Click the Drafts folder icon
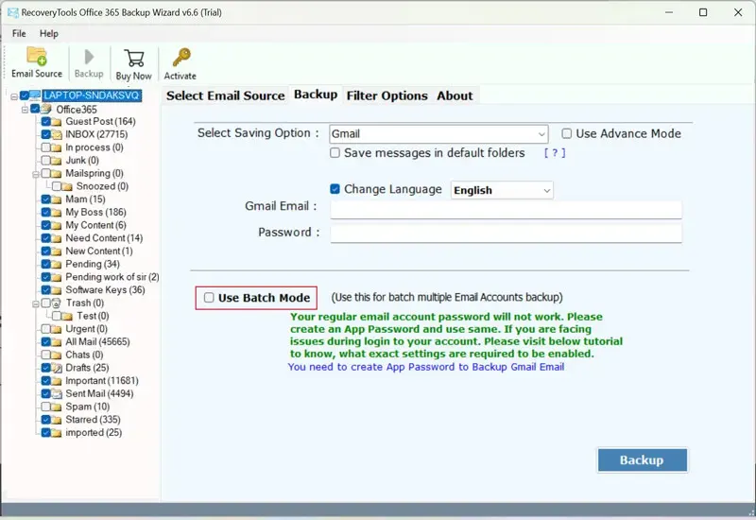Image resolution: width=756 pixels, height=520 pixels. tap(58, 368)
